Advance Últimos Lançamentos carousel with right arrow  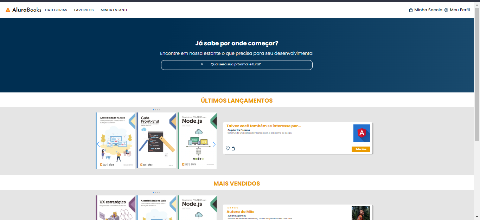(x=214, y=144)
